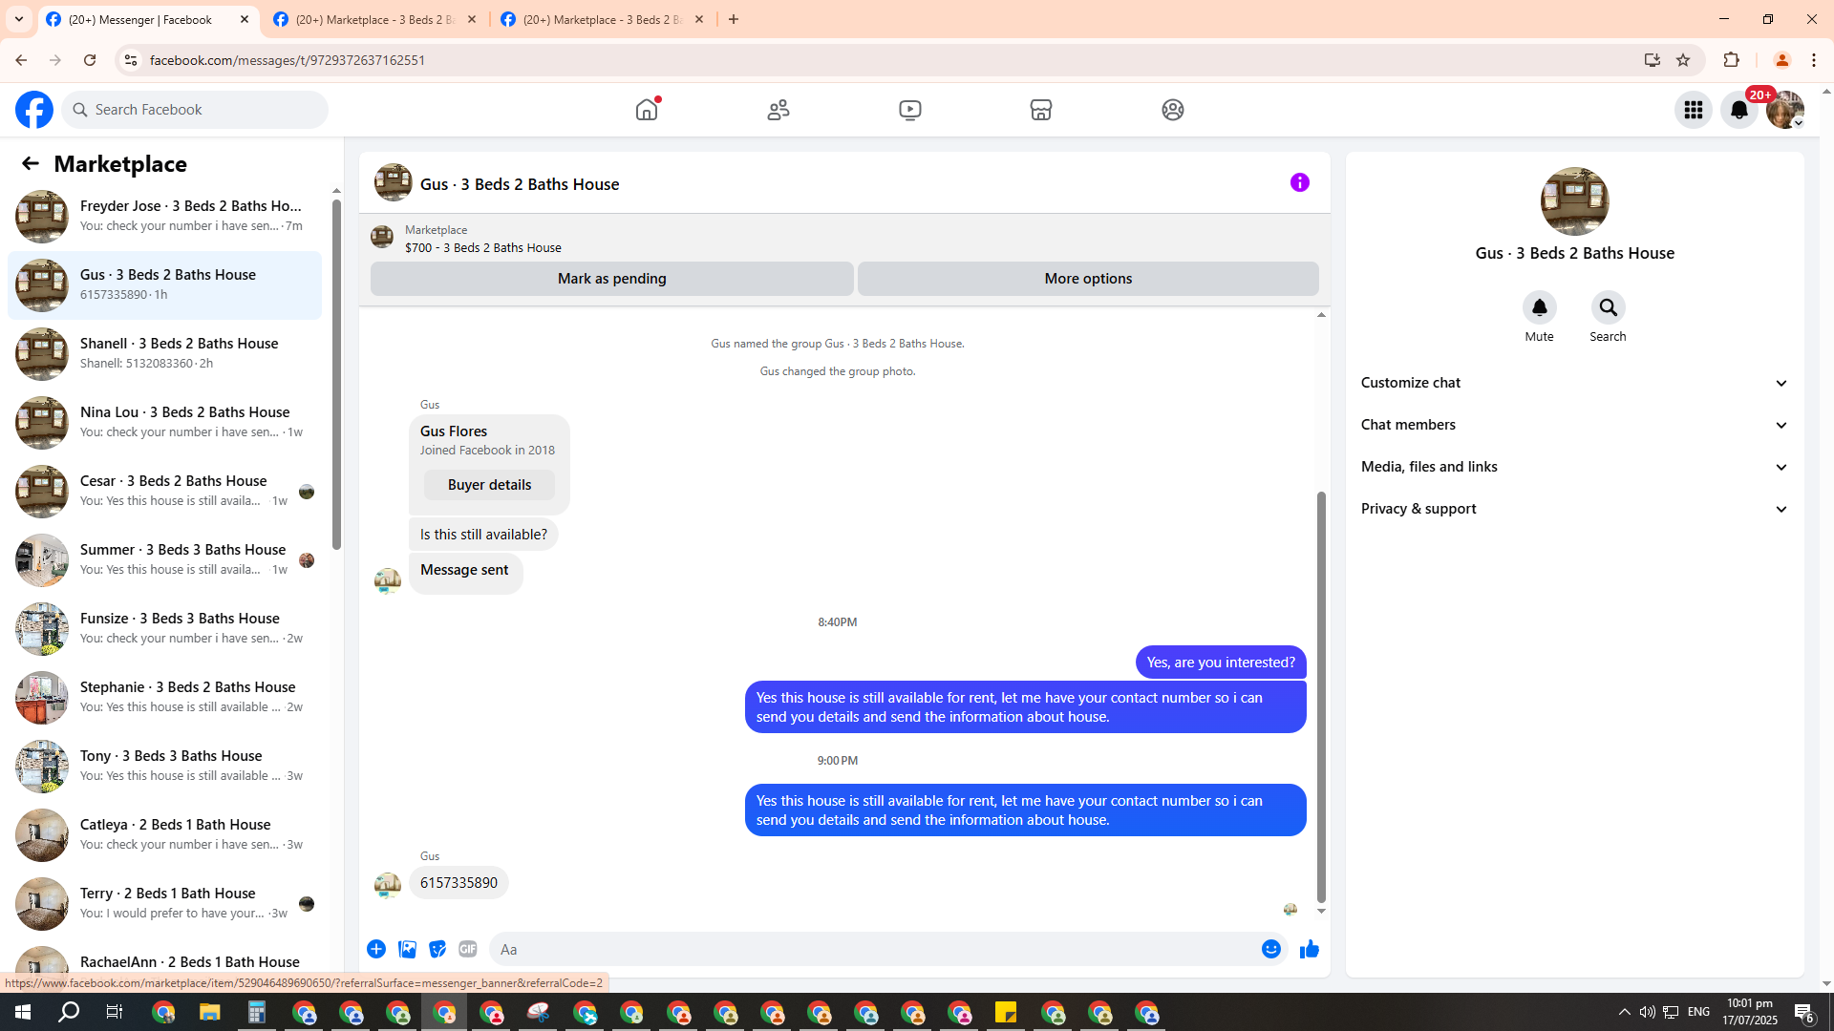Choose a sticker icon

(437, 949)
